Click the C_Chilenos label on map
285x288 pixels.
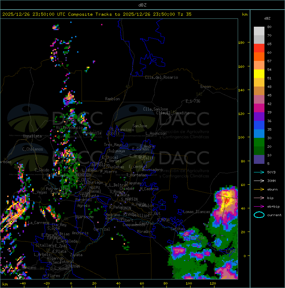click(x=33, y=149)
